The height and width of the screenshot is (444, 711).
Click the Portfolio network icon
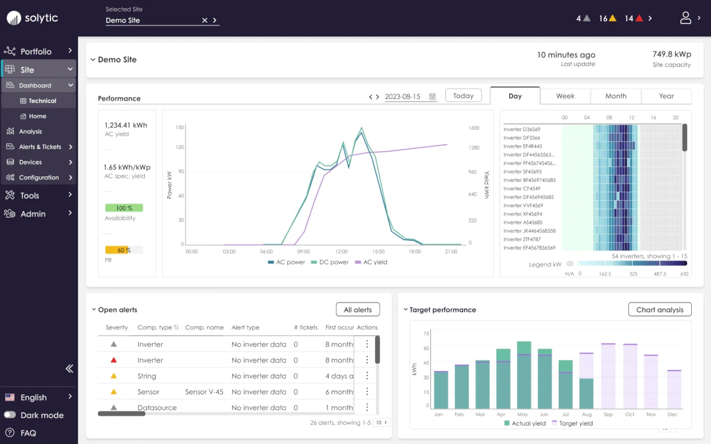pyautogui.click(x=10, y=51)
